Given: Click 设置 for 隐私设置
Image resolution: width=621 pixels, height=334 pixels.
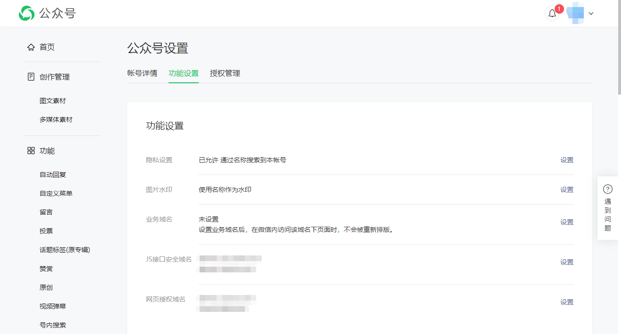Looking at the screenshot, I should [x=567, y=160].
